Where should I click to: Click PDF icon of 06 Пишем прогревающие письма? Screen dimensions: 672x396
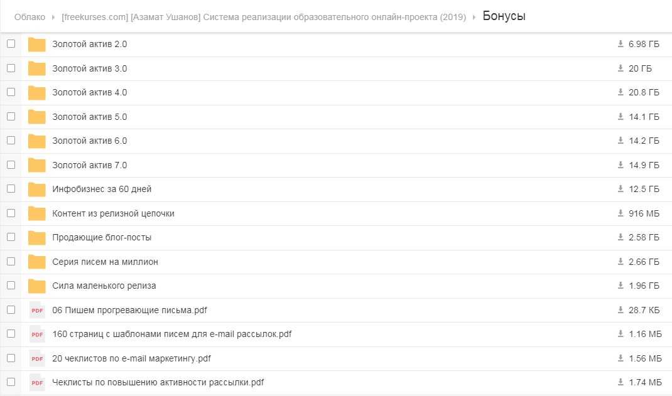[37, 311]
